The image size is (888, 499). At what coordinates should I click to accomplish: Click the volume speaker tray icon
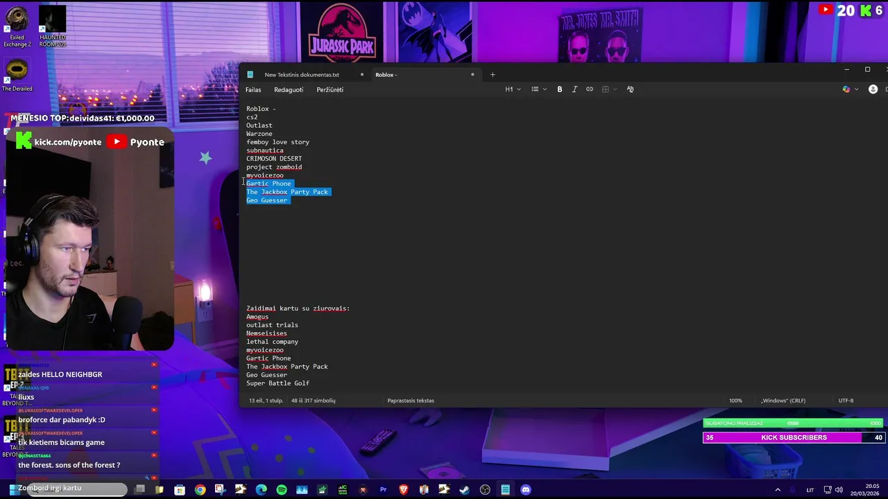pos(839,490)
